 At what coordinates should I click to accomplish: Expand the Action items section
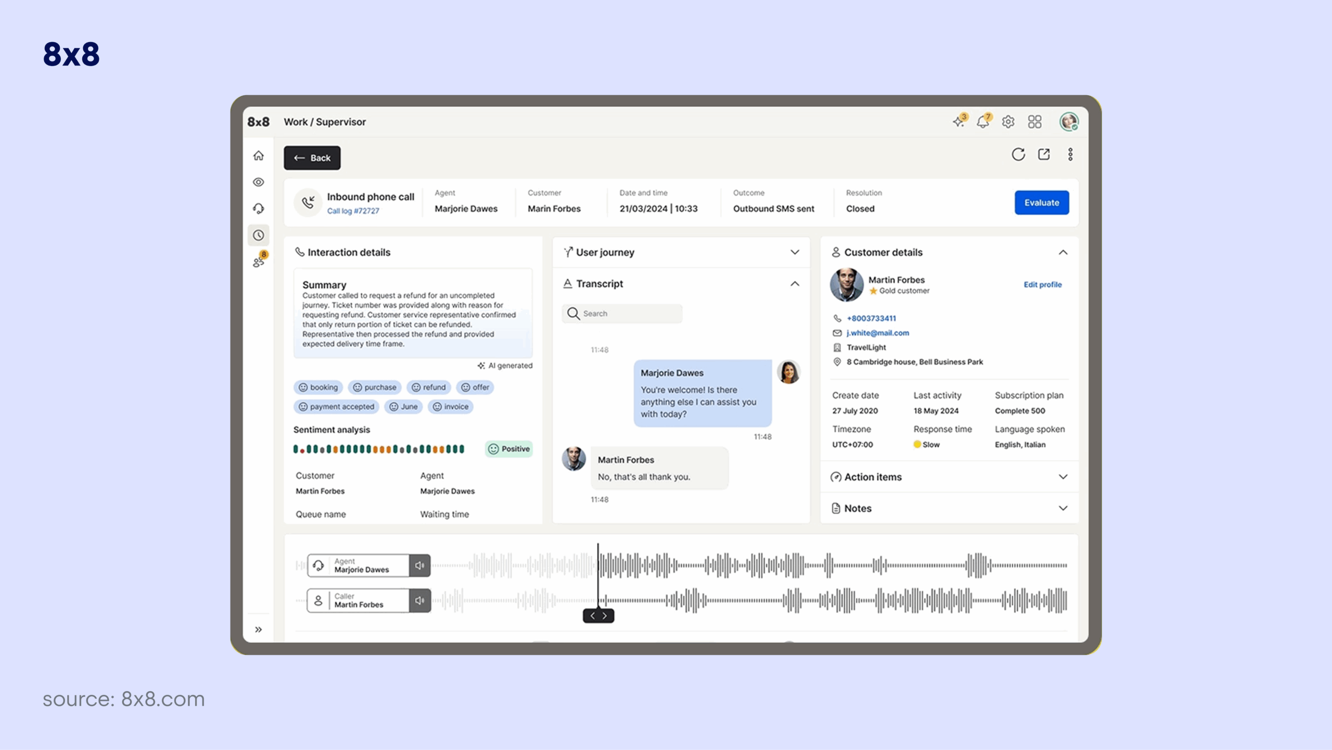coord(1063,477)
